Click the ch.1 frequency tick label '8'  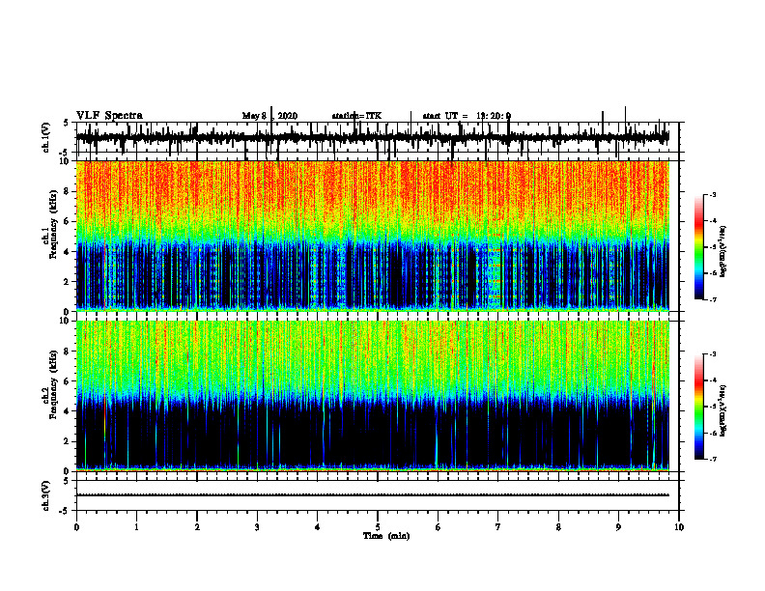click(68, 191)
